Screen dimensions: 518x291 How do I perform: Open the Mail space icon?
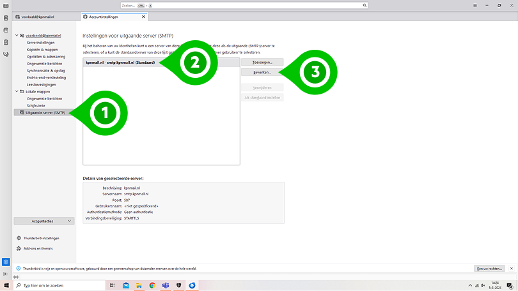[x=6, y=6]
